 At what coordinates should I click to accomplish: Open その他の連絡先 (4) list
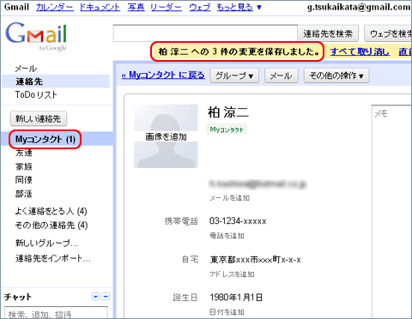(51, 226)
